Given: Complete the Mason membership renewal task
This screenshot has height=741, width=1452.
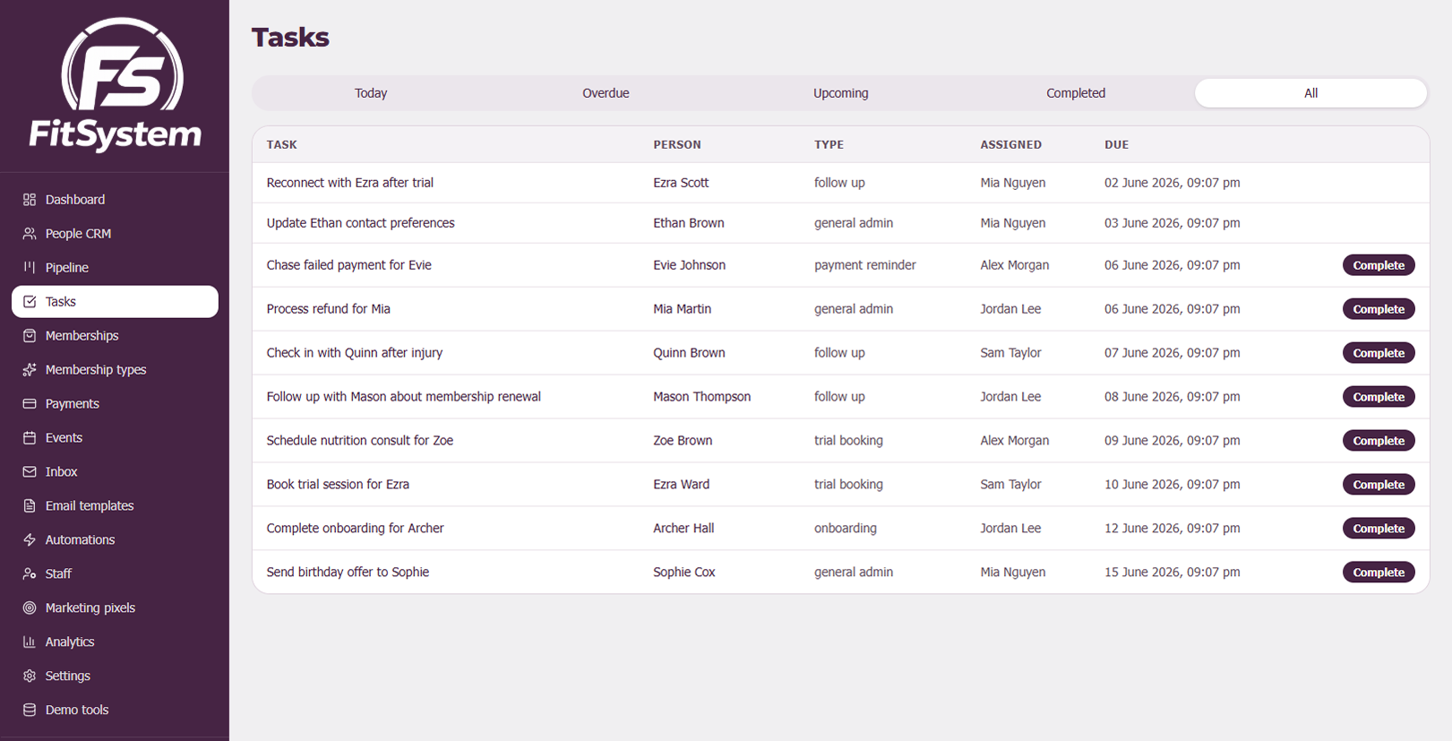Looking at the screenshot, I should tap(1379, 397).
